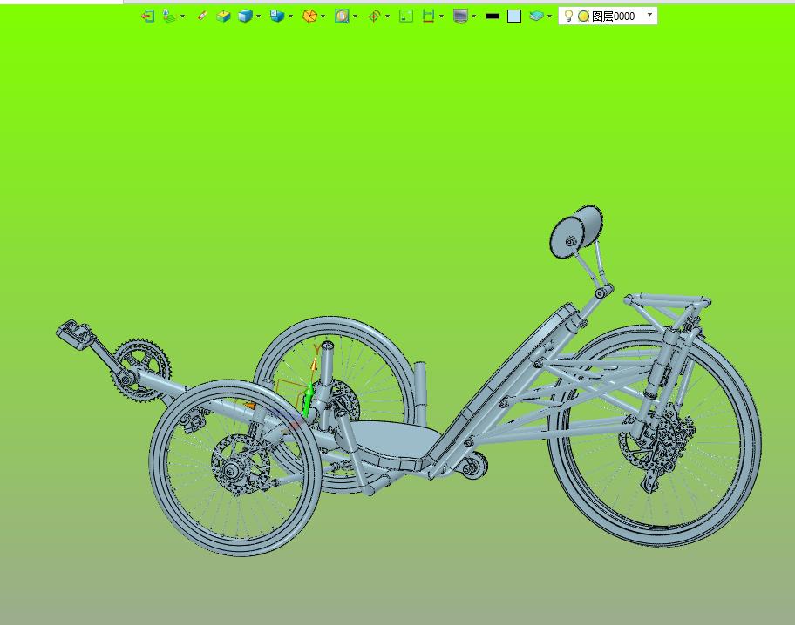
Task: Click the light blue fill swatch
Action: [x=514, y=16]
